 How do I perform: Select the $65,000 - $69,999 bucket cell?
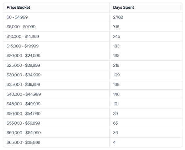(x=23, y=142)
